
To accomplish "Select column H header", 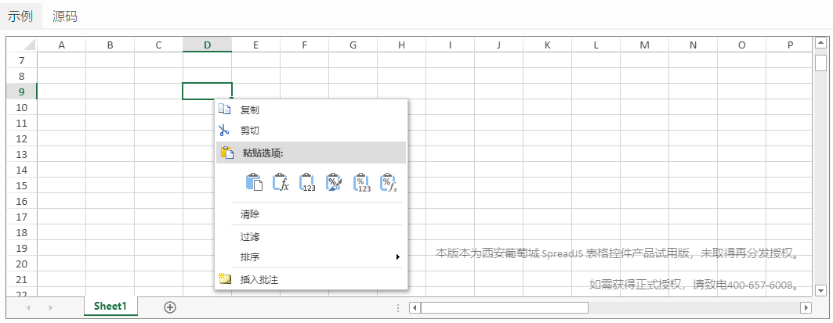I will coord(401,45).
